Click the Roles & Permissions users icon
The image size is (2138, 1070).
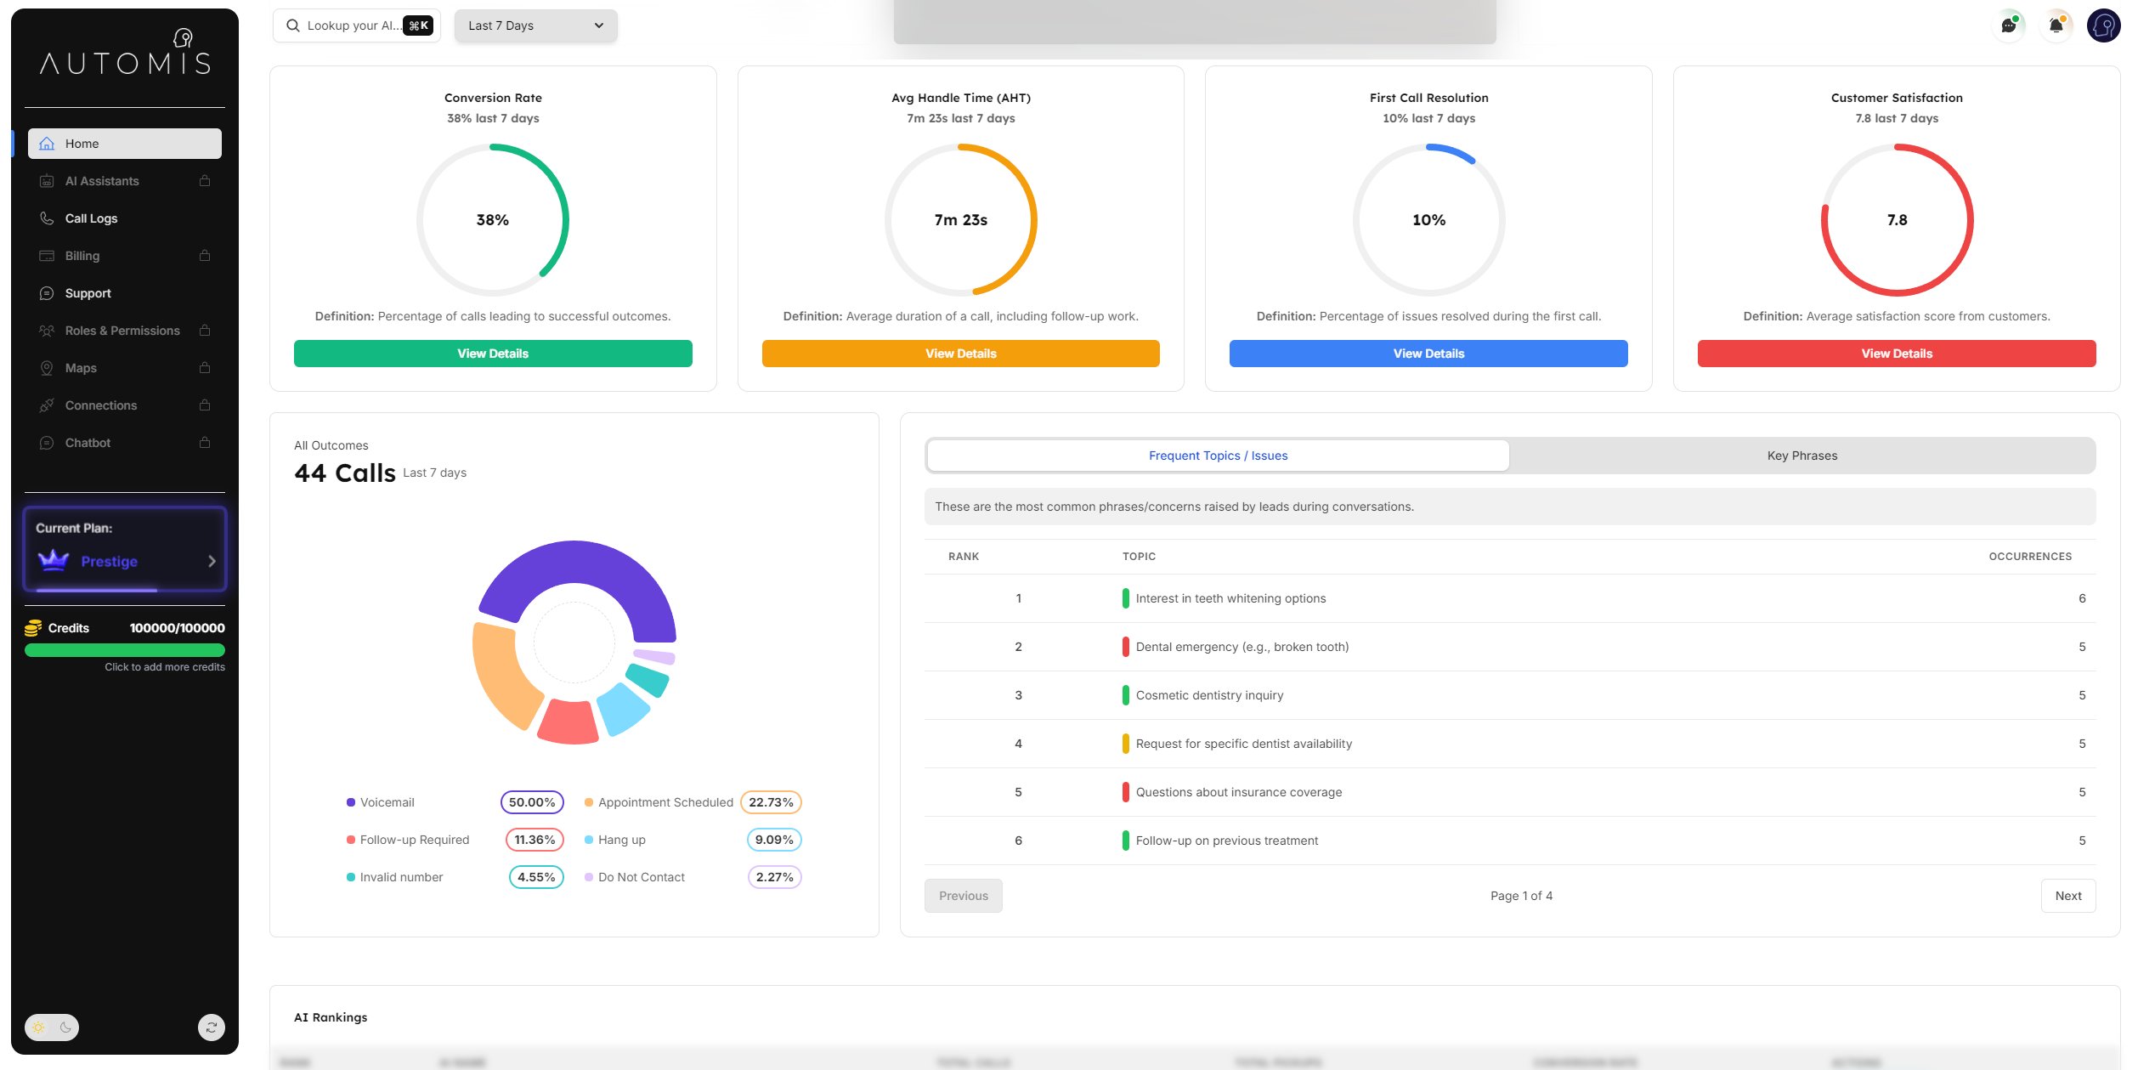[47, 331]
